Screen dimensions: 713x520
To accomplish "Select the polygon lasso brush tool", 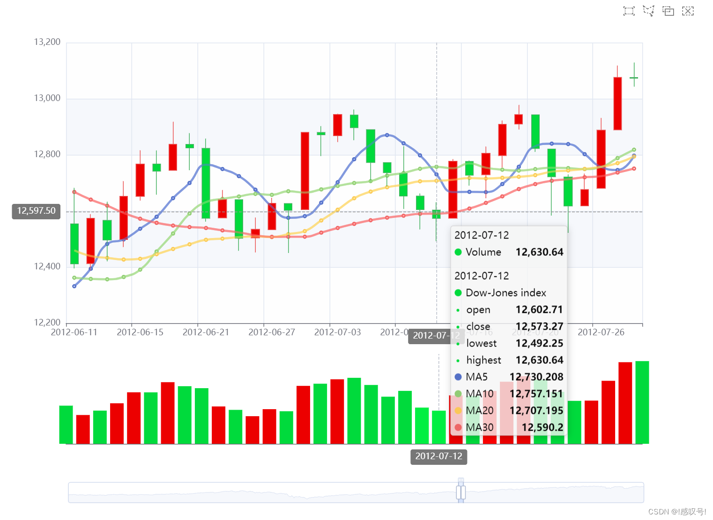I will click(x=648, y=11).
